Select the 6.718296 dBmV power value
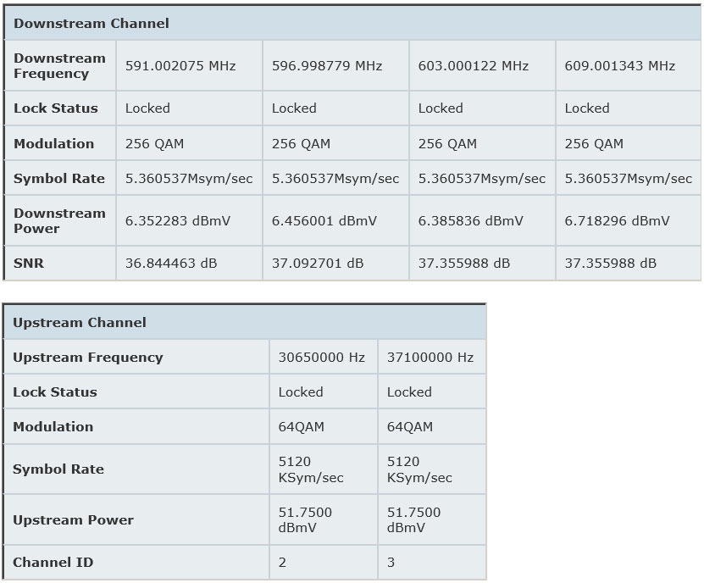The width and height of the screenshot is (704, 583). [x=618, y=221]
